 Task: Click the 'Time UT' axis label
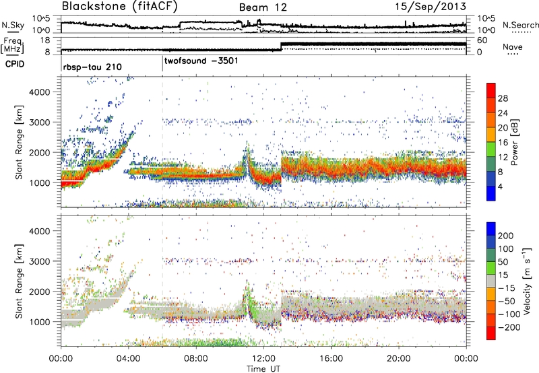263,368
